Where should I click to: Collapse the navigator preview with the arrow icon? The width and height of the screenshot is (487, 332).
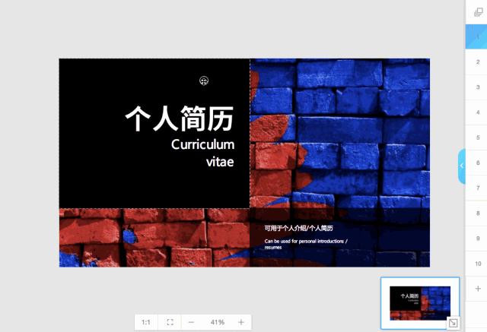[x=453, y=323]
